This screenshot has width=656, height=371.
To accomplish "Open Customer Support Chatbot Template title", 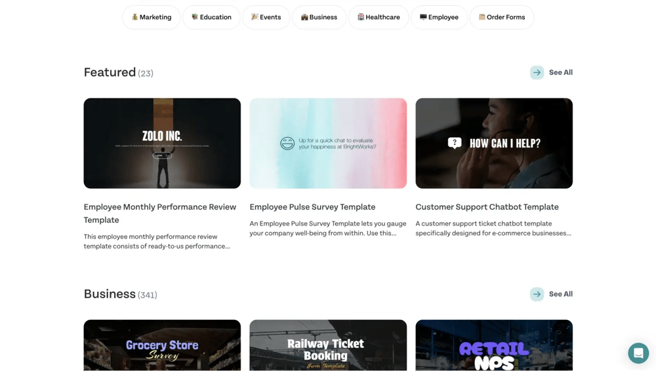I will pyautogui.click(x=487, y=207).
